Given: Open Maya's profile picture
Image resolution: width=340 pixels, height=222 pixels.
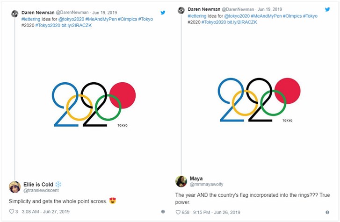Looking at the screenshot, I should [181, 181].
